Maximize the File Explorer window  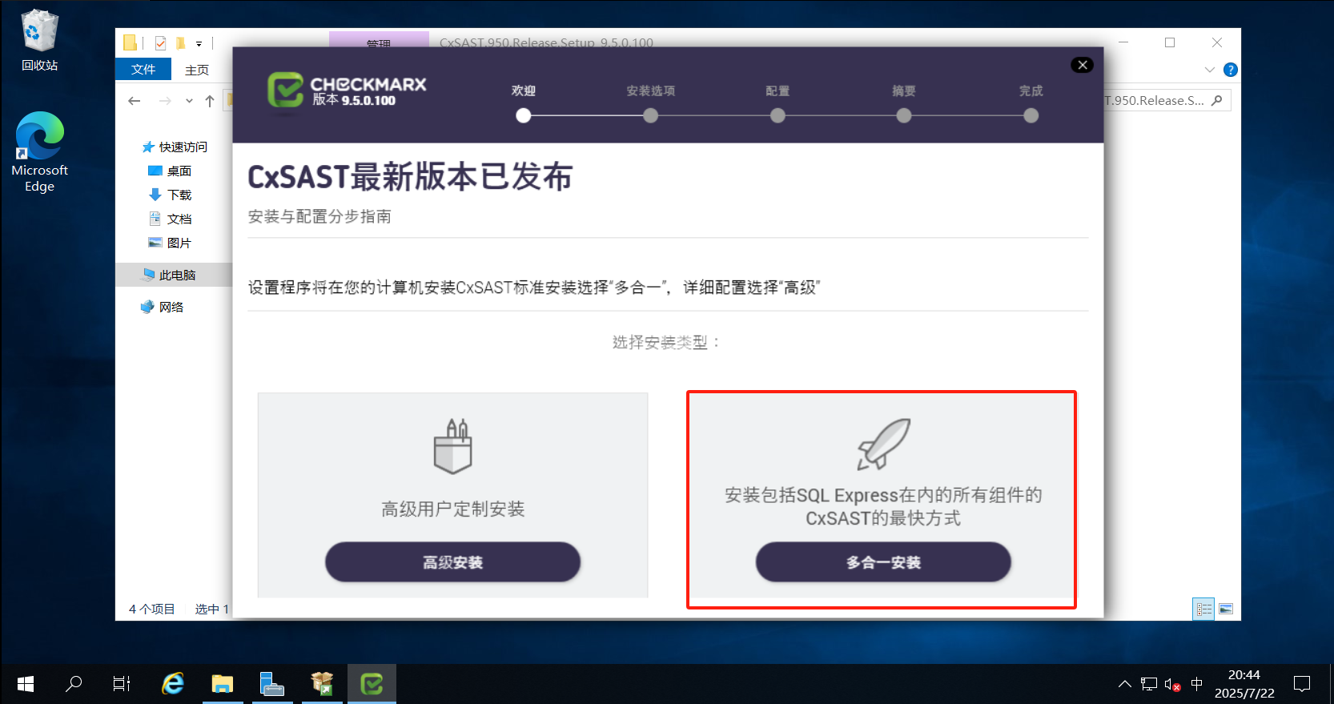(x=1170, y=42)
